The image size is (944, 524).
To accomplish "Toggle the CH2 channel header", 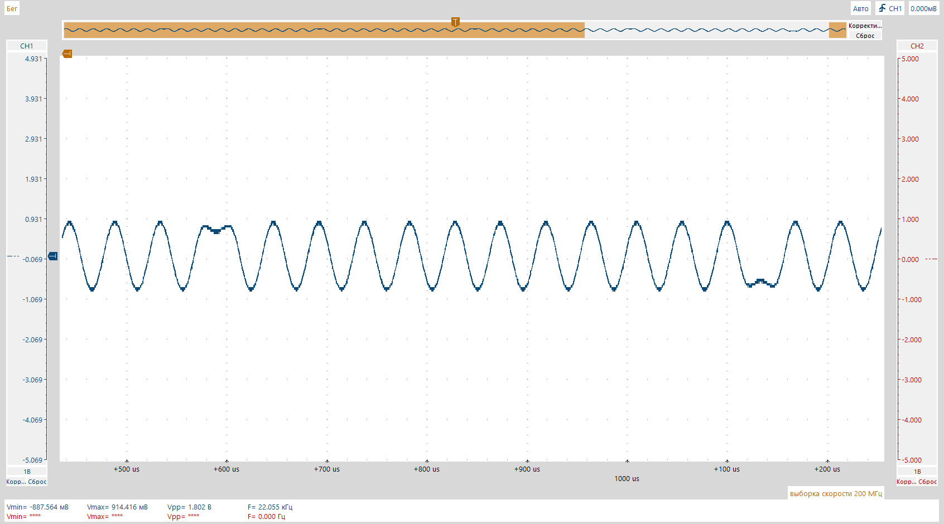I will pos(917,46).
